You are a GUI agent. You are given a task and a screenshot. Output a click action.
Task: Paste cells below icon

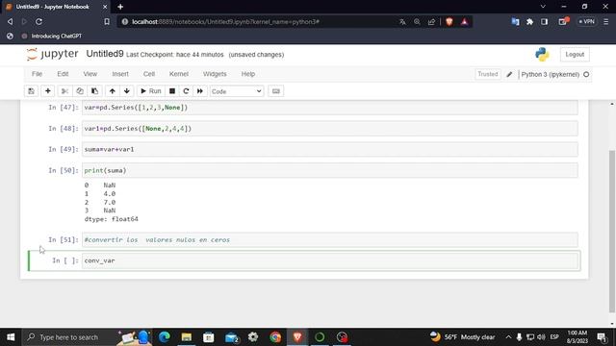(x=94, y=91)
